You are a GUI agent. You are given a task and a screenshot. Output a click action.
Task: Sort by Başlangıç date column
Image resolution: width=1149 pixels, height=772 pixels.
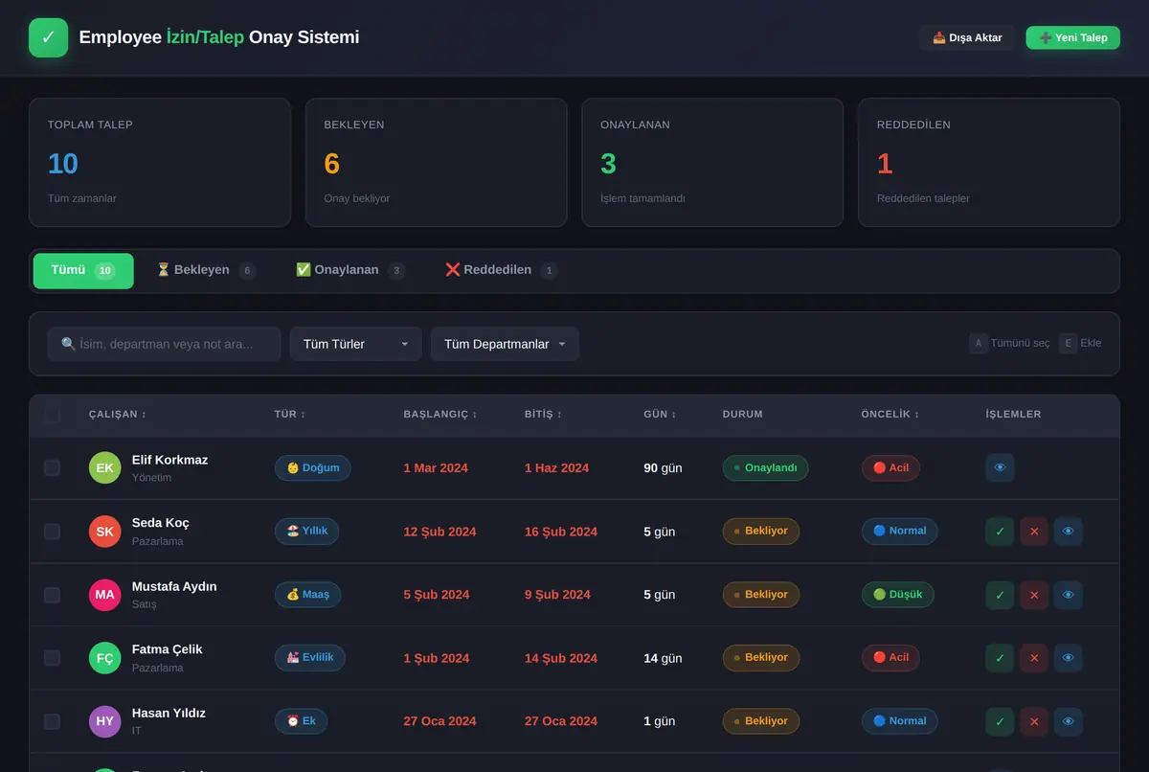440,415
